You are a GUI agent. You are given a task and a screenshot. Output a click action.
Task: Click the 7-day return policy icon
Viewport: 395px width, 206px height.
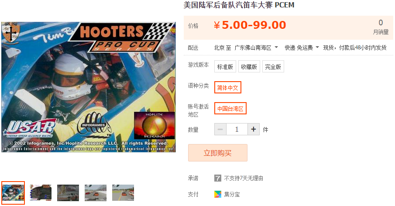218,179
